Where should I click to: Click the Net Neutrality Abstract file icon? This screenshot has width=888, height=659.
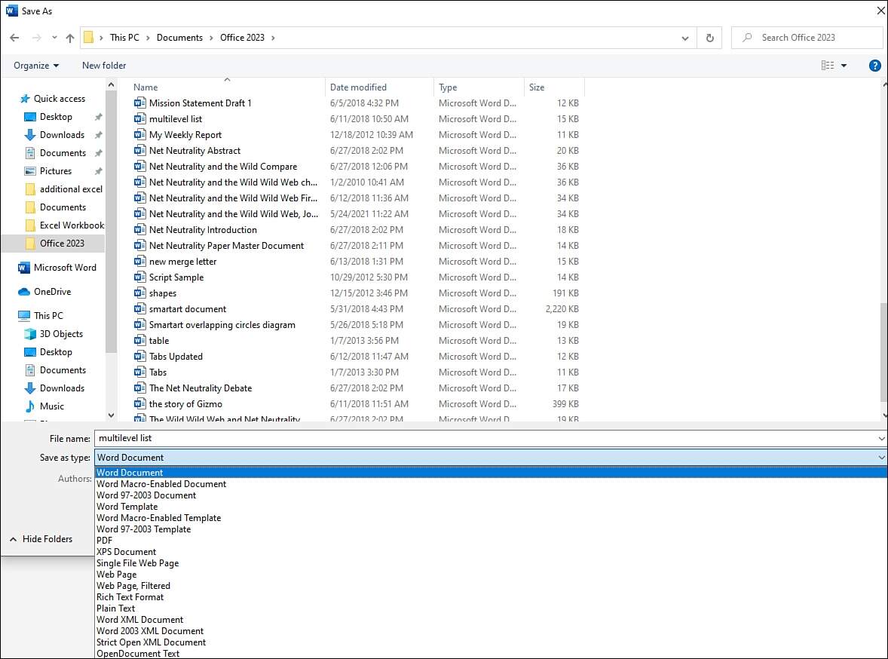tap(140, 151)
